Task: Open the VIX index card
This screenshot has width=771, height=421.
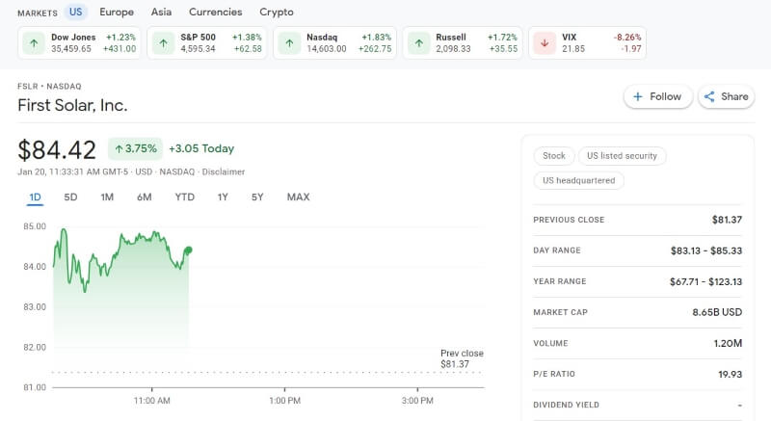Action: 588,43
